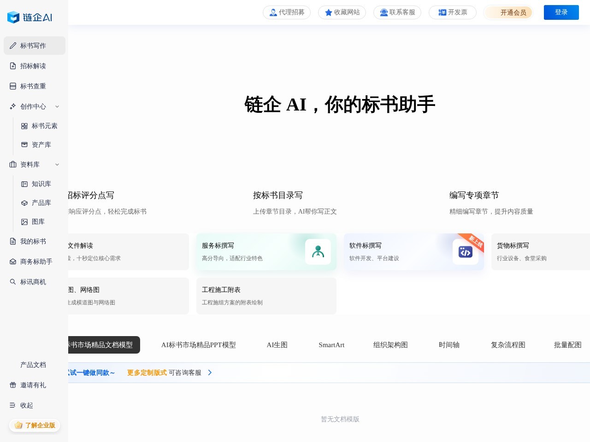
Task: Click the collapse icon beside 收起
Action: [x=13, y=405]
